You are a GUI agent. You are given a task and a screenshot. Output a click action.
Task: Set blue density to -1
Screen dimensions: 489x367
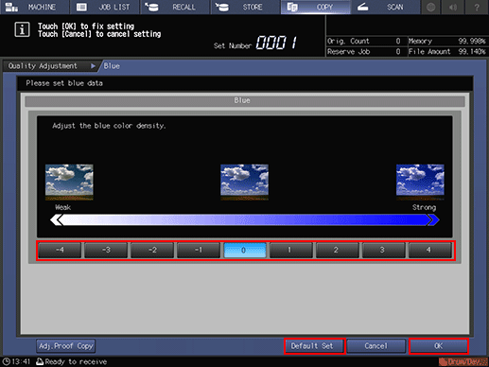click(x=199, y=250)
